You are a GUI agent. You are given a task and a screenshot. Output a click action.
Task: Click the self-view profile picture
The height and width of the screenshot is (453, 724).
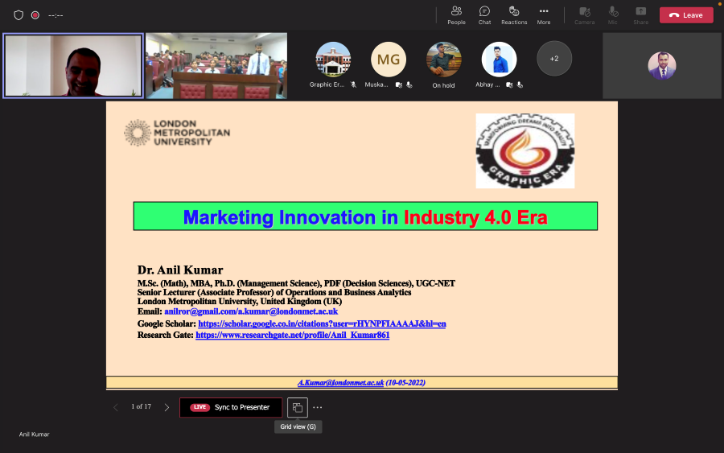click(662, 65)
